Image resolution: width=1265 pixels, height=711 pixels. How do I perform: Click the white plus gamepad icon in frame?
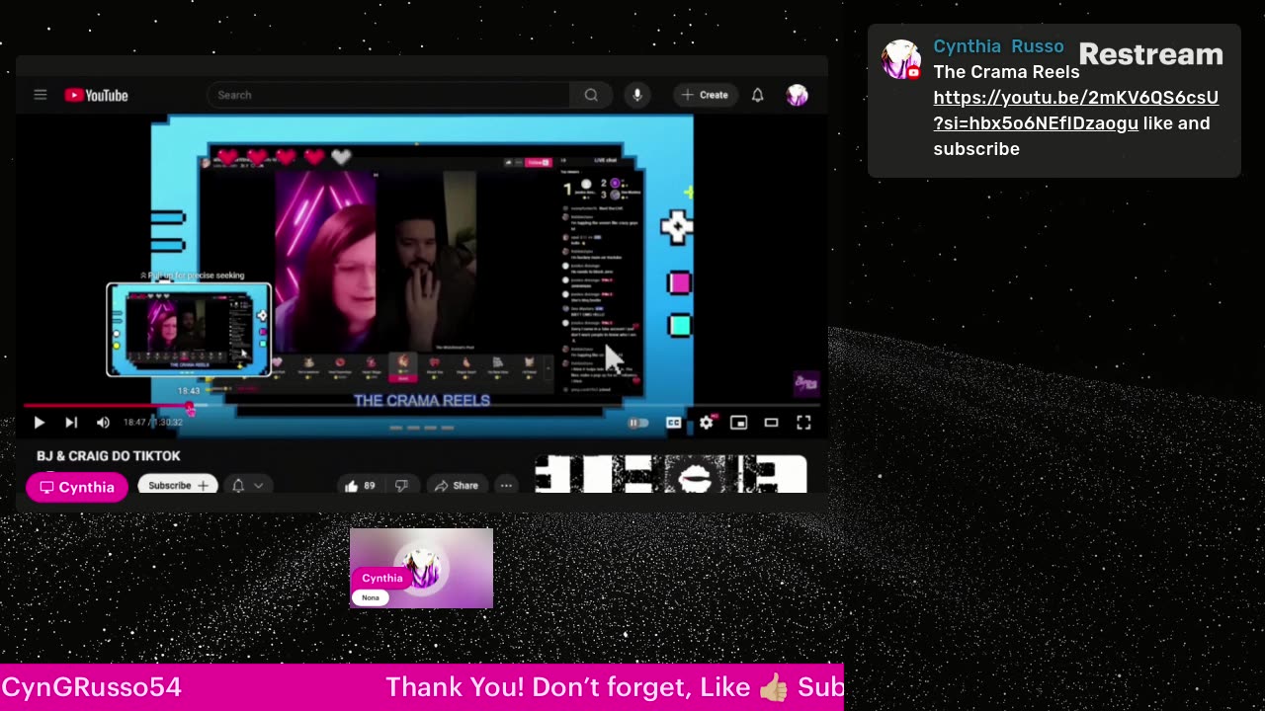pos(676,228)
